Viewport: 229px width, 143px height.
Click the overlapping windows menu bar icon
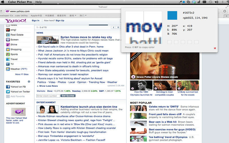click(188, 2)
